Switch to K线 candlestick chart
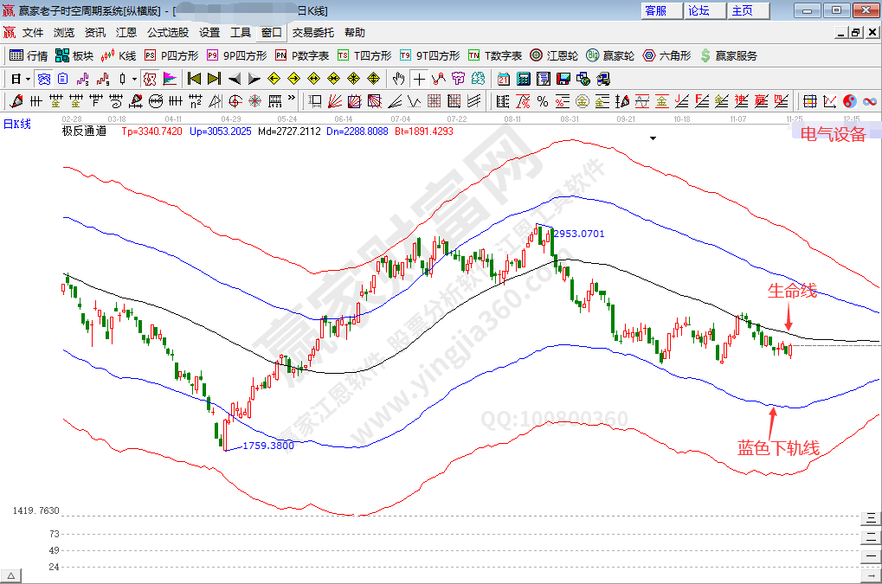This screenshot has width=882, height=584. point(119,55)
